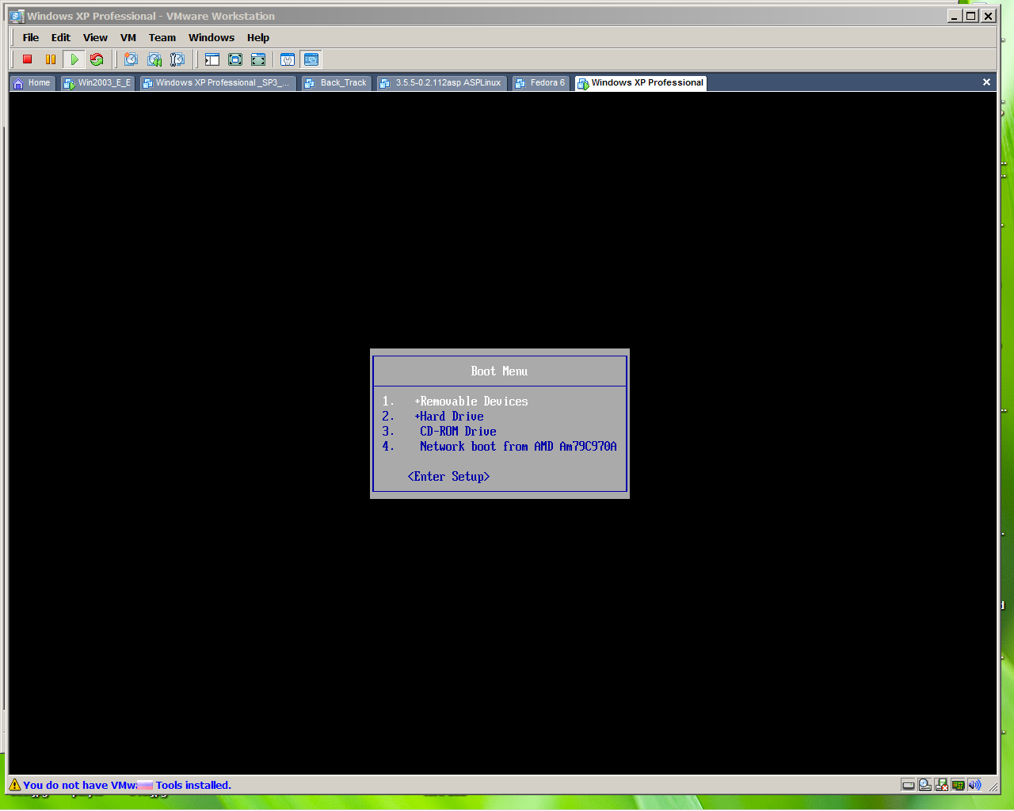The width and height of the screenshot is (1014, 811).
Task: Select Removable Devices in Boot Menu
Action: [x=471, y=402]
